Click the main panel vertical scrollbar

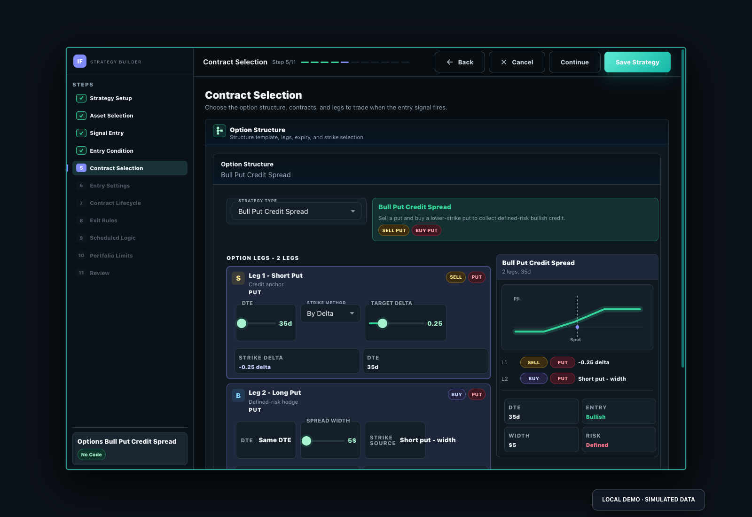683,208
